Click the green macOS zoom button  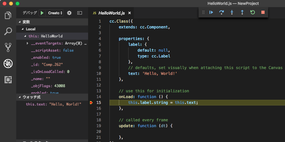(17, 4)
